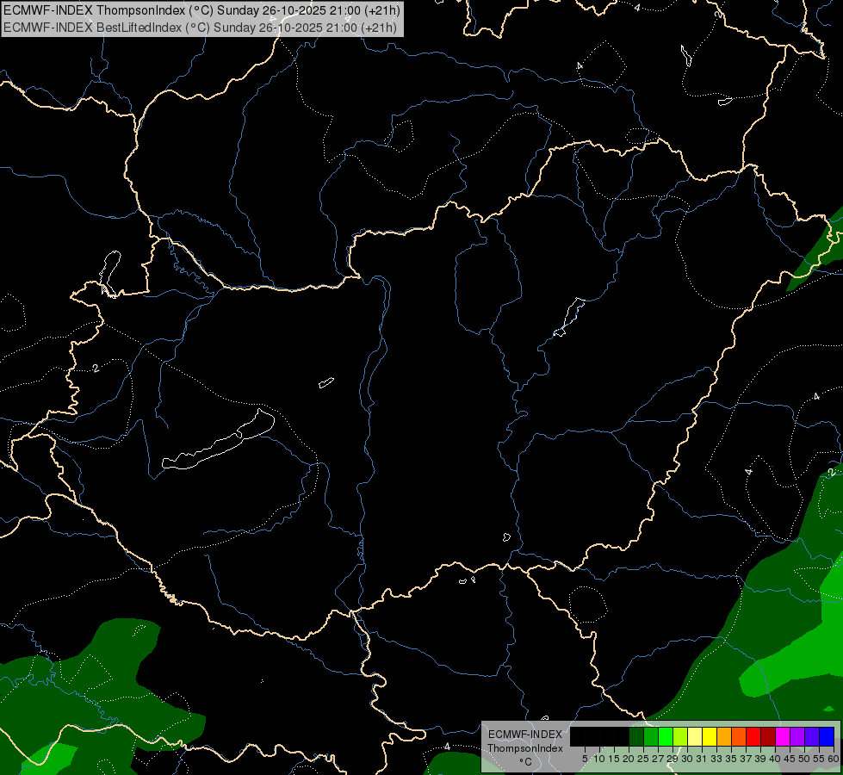Select the medium green 25-27 legend swatch

coord(651,736)
